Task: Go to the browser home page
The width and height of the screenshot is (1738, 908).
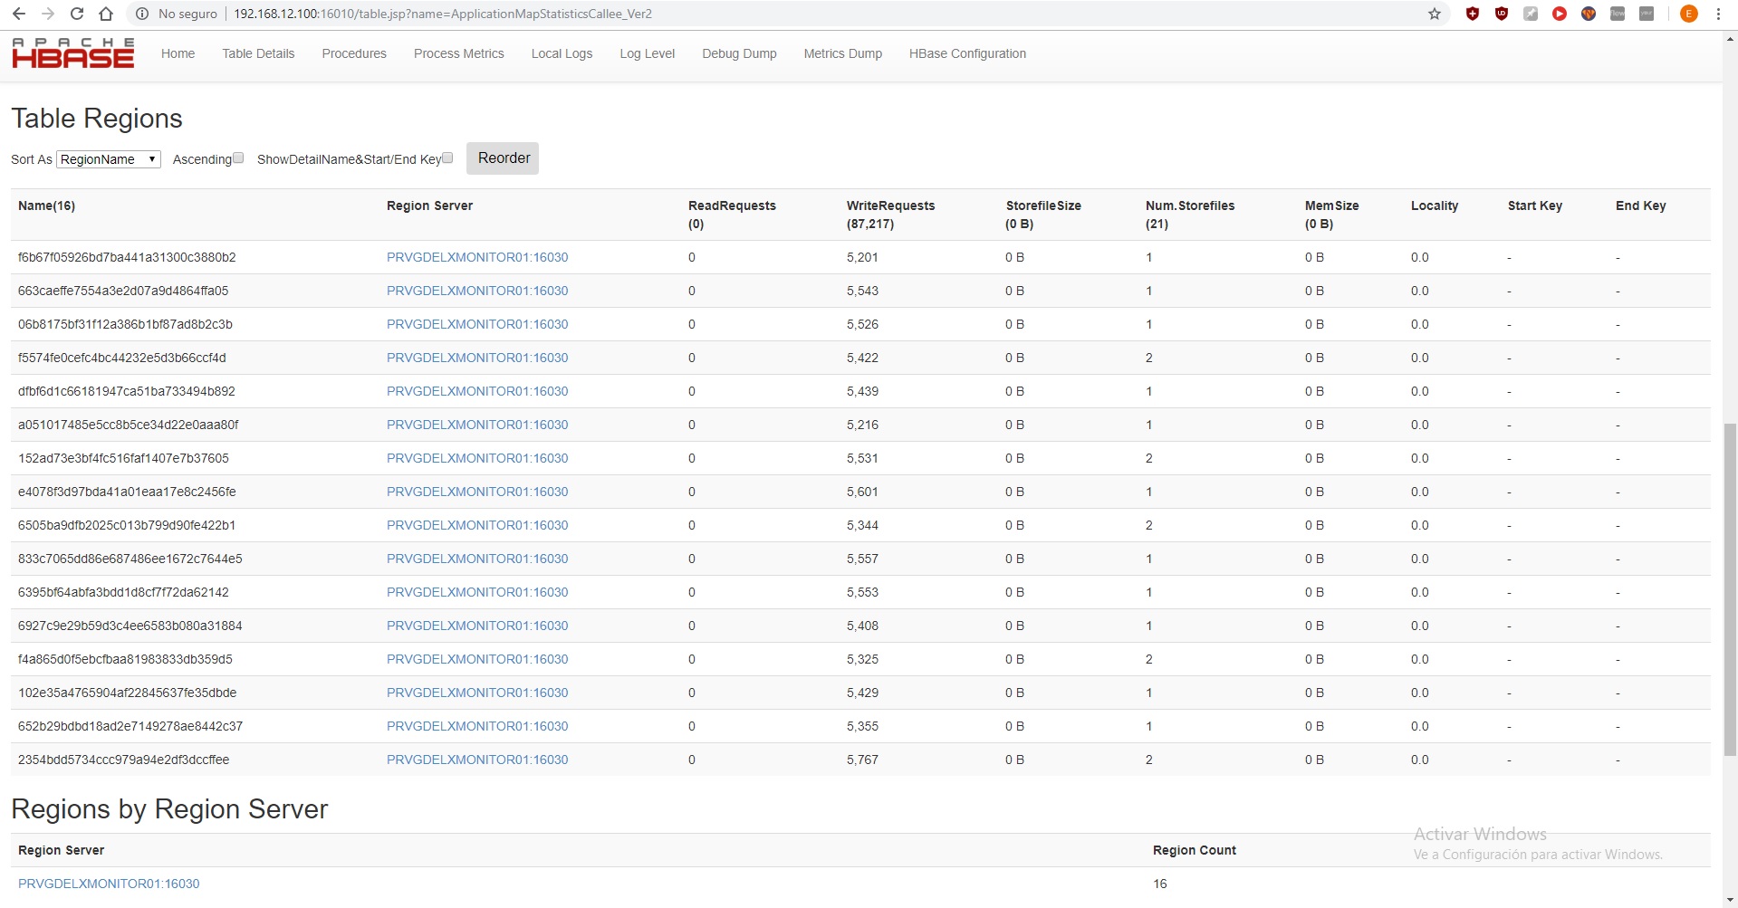Action: coord(106,14)
